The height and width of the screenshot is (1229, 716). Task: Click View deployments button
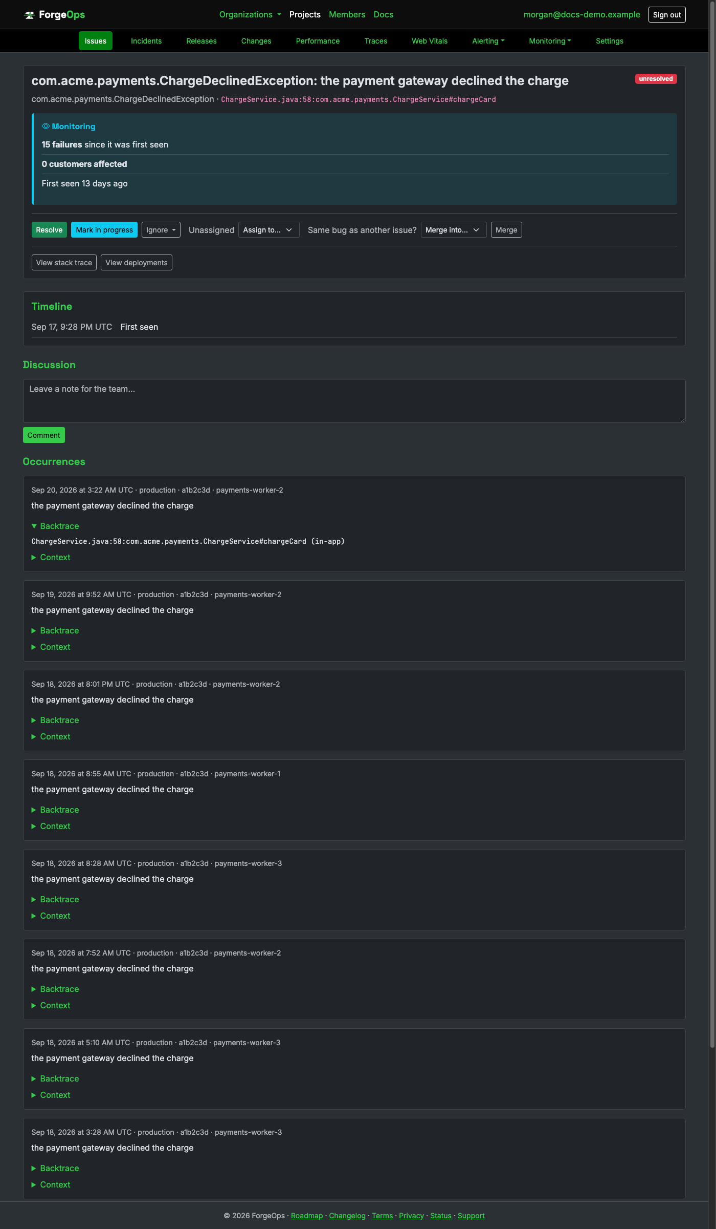click(137, 263)
